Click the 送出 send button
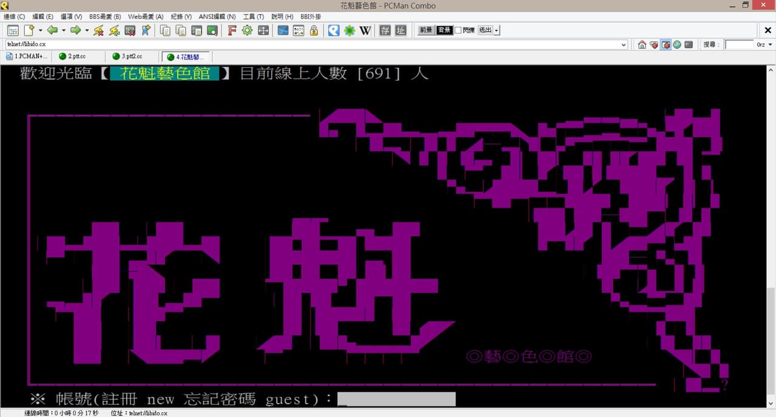776x417 pixels. (x=485, y=30)
